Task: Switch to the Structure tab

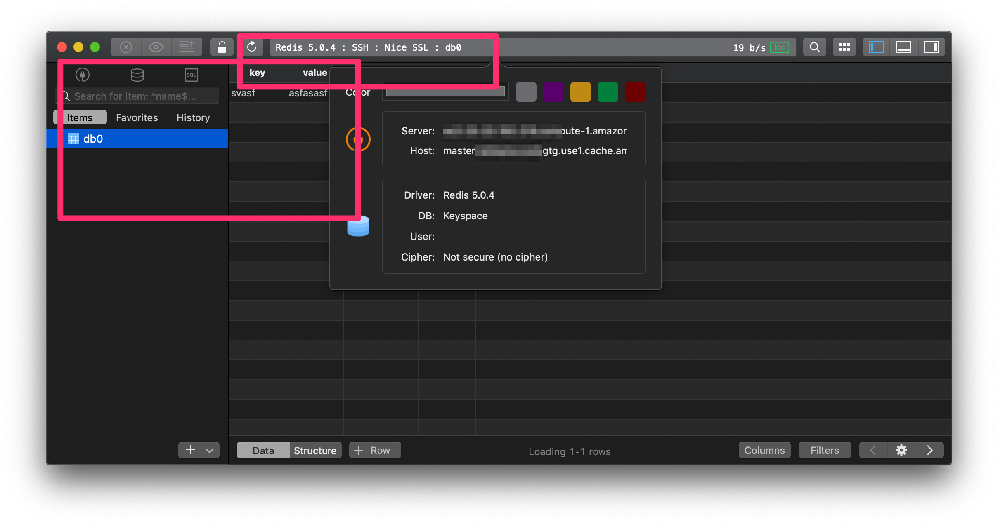Action: [315, 450]
